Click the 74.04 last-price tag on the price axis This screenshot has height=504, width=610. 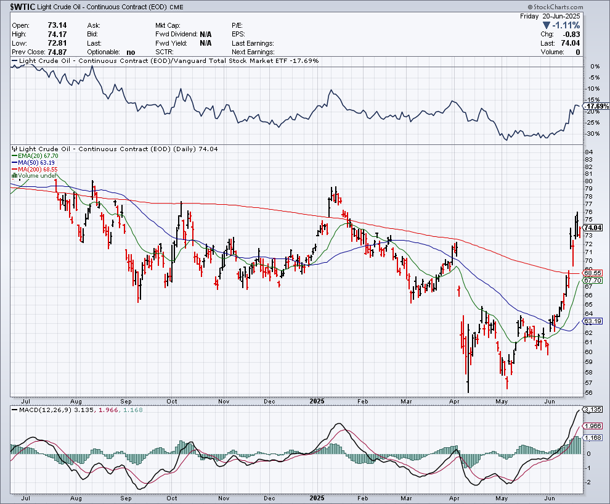593,228
